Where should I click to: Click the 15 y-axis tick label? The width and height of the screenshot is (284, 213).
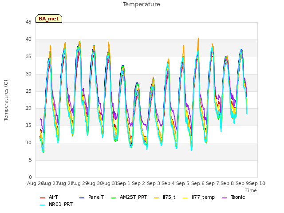coord(28,125)
